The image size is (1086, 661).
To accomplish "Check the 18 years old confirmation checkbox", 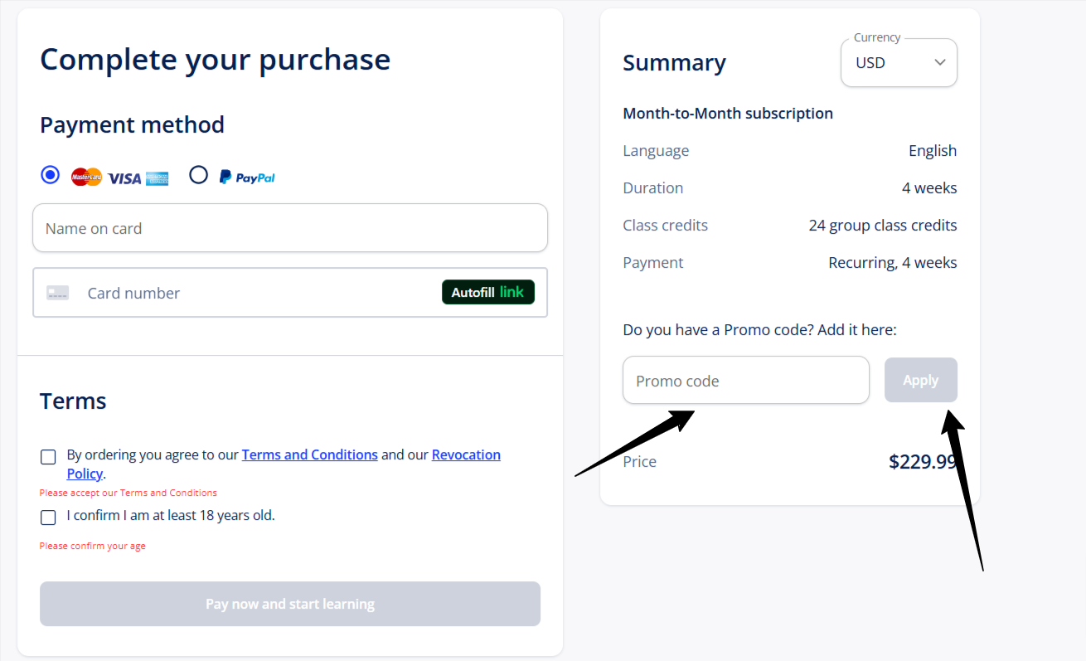I will (48, 518).
